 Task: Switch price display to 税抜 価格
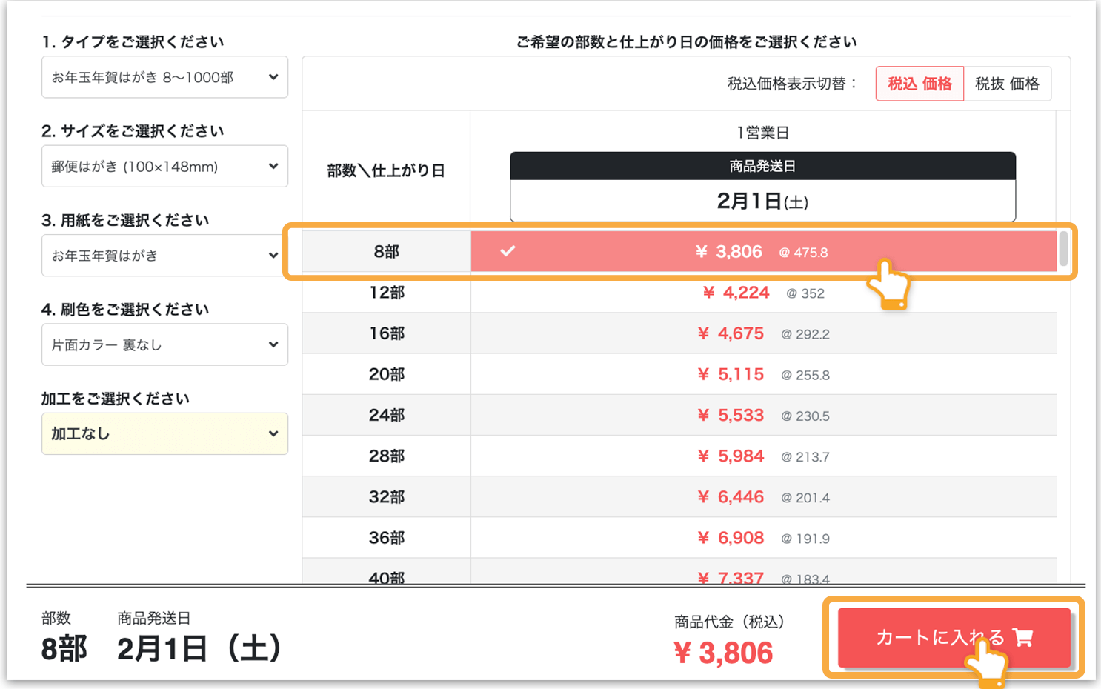(x=1007, y=84)
